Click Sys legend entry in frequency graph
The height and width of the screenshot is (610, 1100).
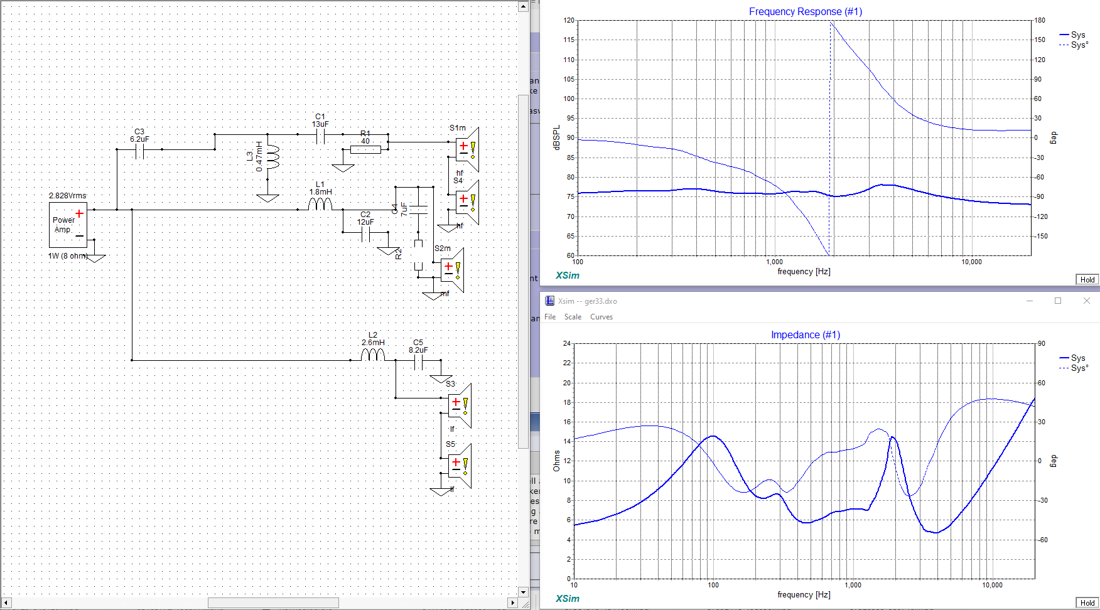tap(1073, 35)
